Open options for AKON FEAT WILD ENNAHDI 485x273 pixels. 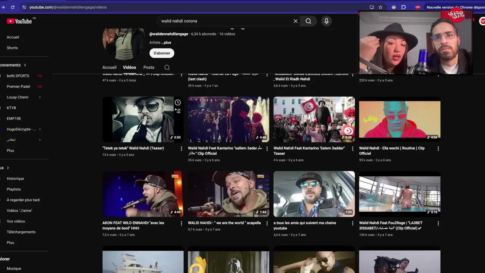point(181,223)
